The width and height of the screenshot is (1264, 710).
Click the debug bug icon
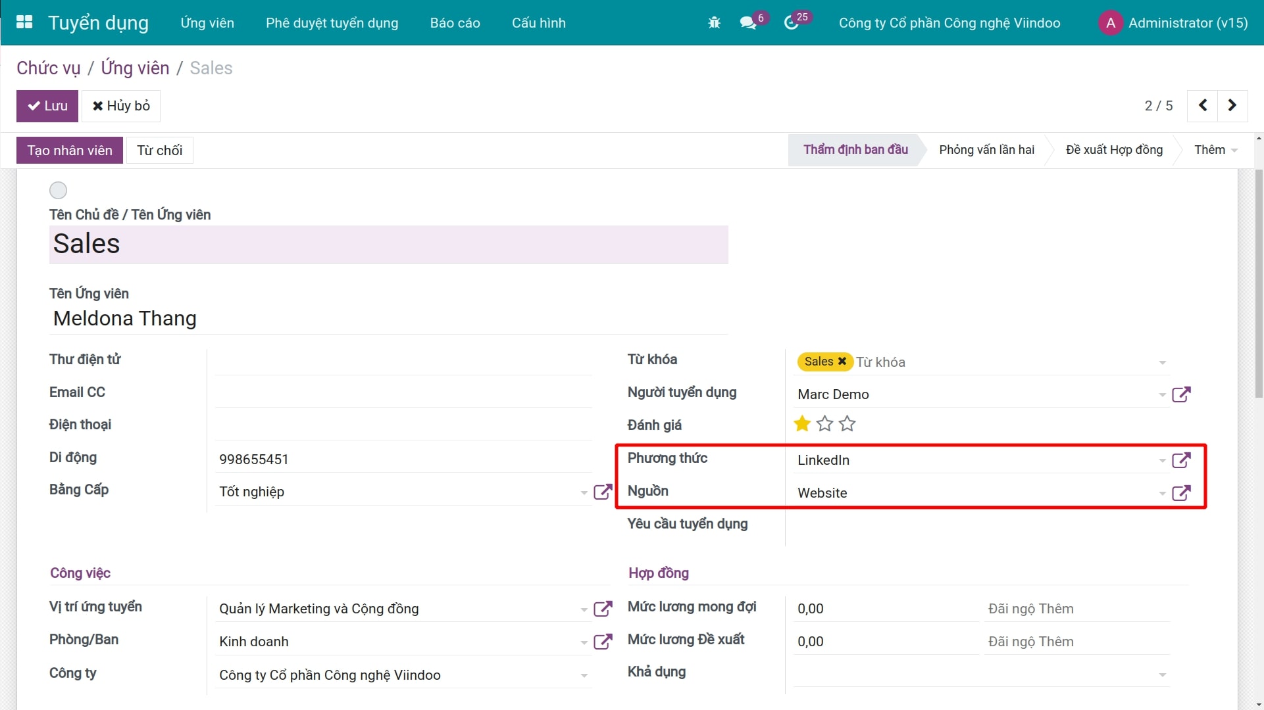tap(714, 23)
